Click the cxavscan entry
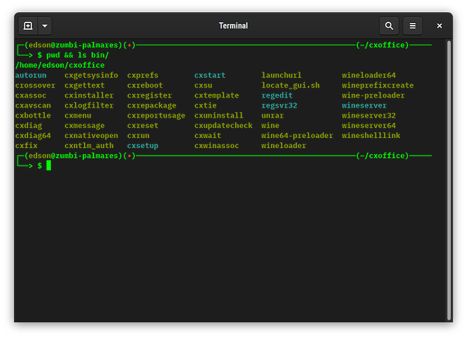 (33, 105)
